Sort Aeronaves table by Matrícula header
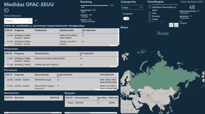Screen dimensions: 205x114 pos(55,97)
